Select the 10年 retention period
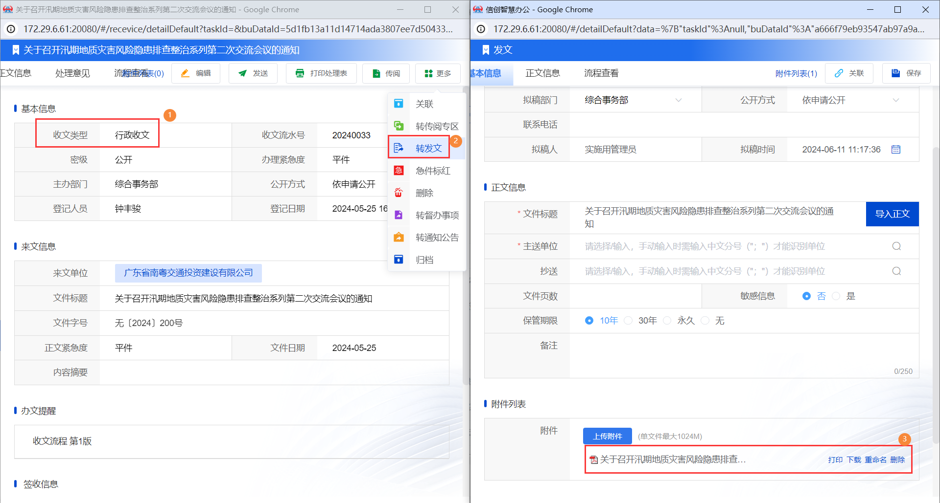 pyautogui.click(x=589, y=321)
